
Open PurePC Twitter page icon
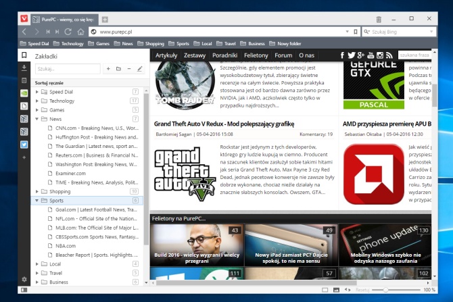pos(352,55)
